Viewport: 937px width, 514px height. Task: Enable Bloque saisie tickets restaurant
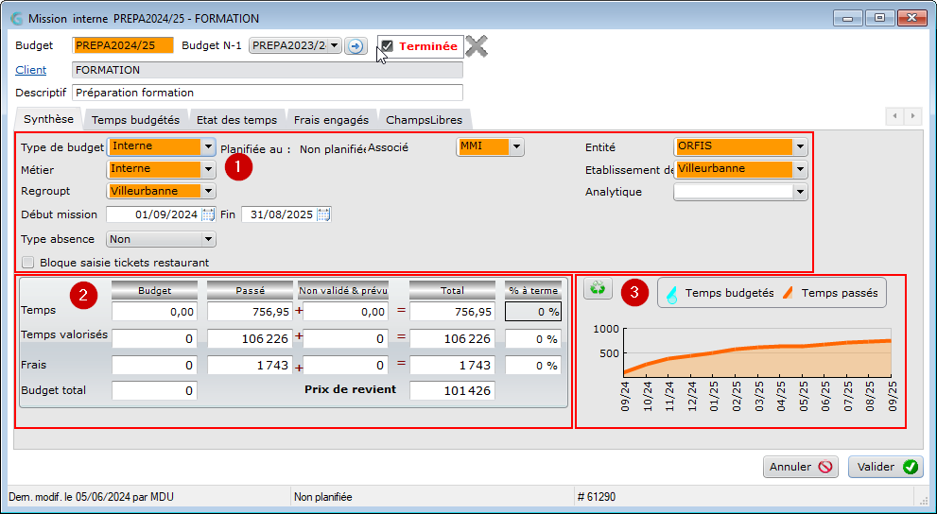[27, 262]
